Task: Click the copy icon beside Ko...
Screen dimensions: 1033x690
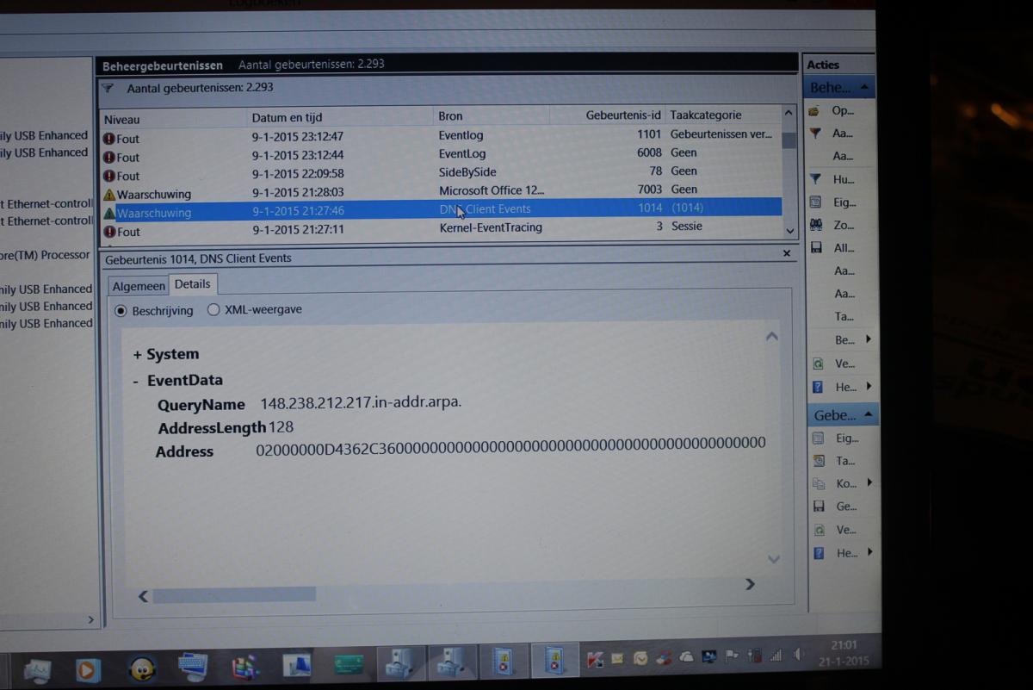Action: click(819, 483)
